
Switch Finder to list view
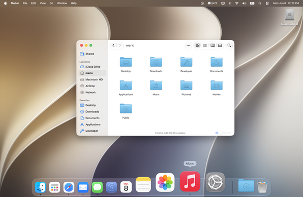point(205,45)
